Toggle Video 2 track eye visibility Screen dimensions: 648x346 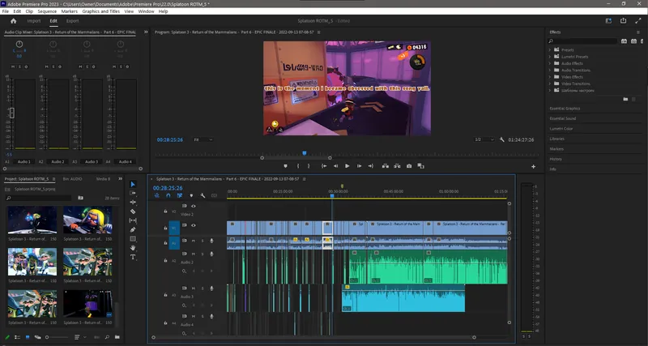pos(193,206)
